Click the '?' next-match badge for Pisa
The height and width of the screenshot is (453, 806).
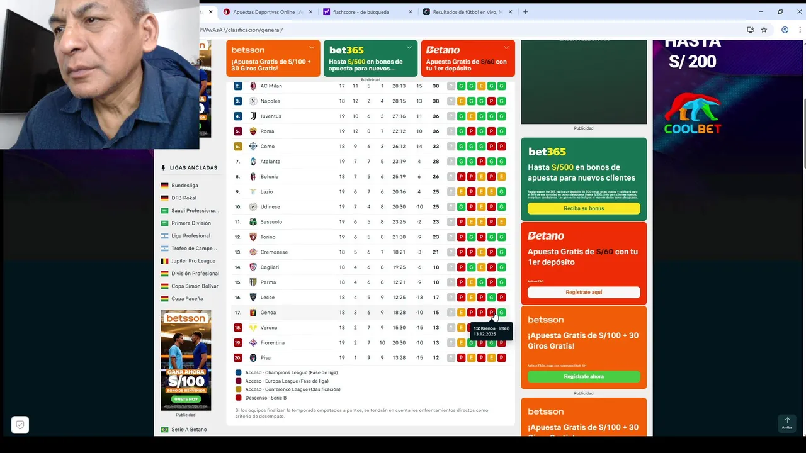click(451, 358)
